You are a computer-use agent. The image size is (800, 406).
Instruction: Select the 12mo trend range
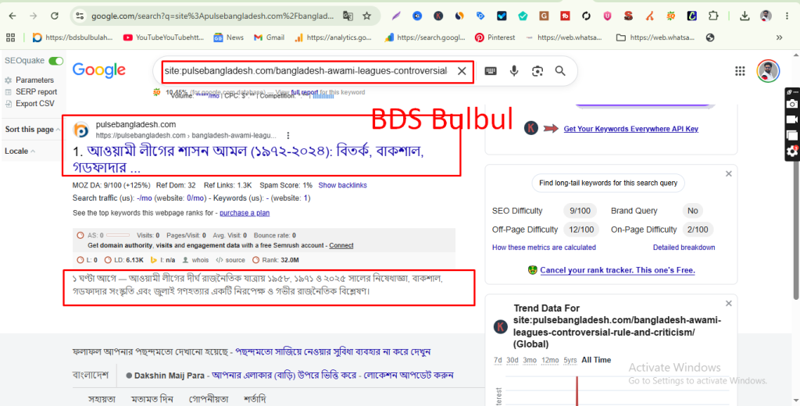point(549,360)
